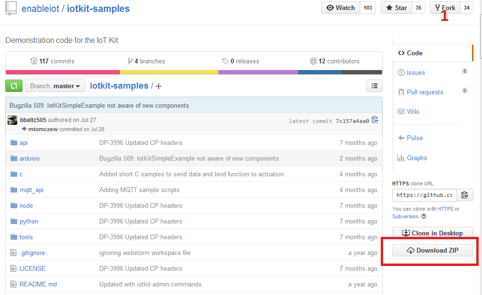
Task: Click the language statistics color bar
Action: 193,72
